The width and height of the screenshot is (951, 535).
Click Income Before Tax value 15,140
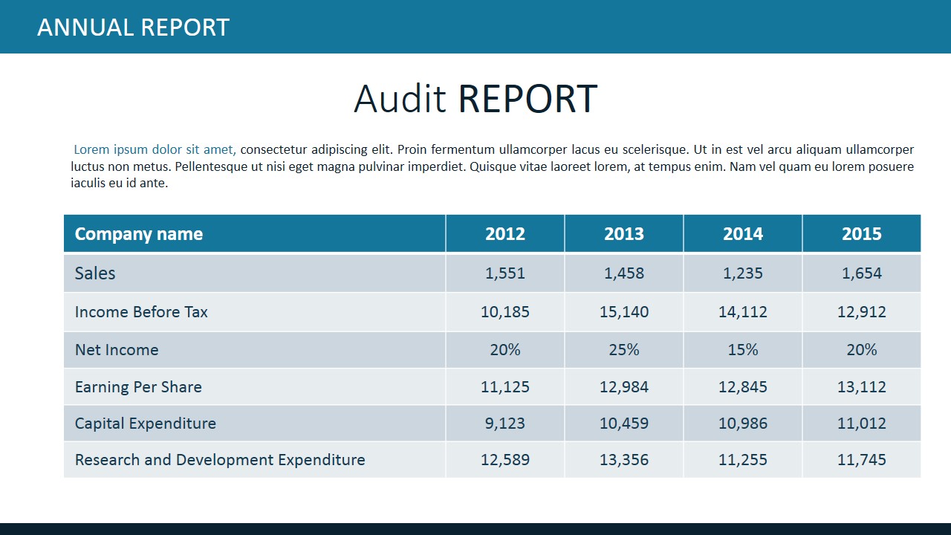[624, 312]
